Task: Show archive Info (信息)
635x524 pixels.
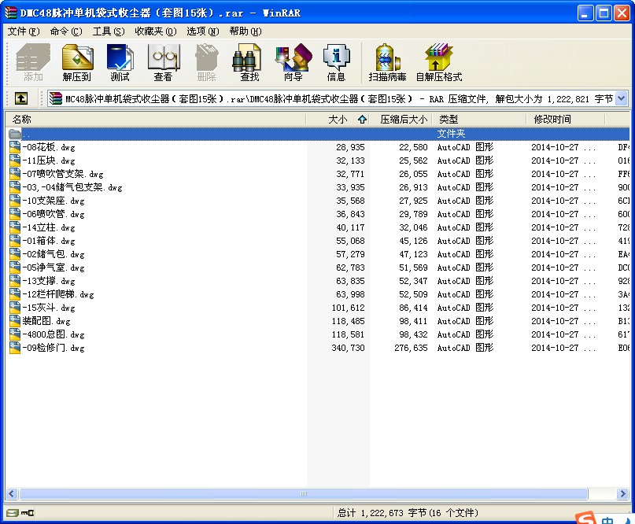Action: coord(336,62)
